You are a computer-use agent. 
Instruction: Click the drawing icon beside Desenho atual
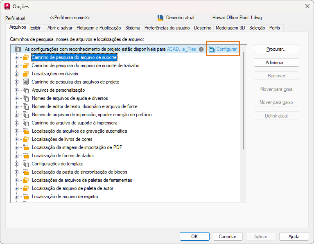pyautogui.click(x=160, y=18)
